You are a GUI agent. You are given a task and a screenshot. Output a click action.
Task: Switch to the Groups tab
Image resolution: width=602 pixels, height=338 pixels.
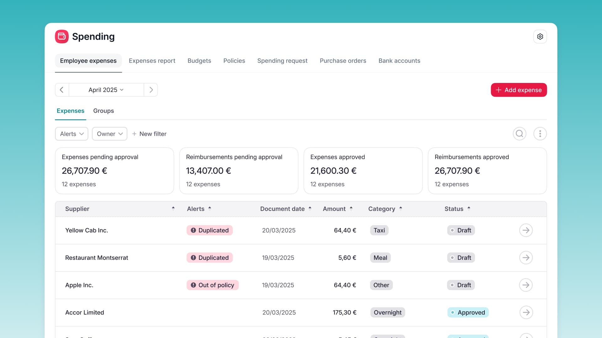pos(103,111)
